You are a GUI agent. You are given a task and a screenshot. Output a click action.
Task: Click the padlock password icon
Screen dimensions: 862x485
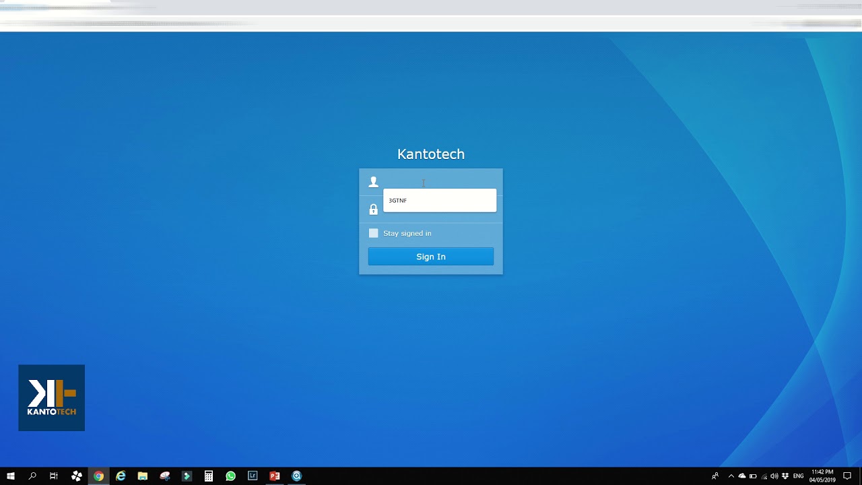[x=374, y=209]
